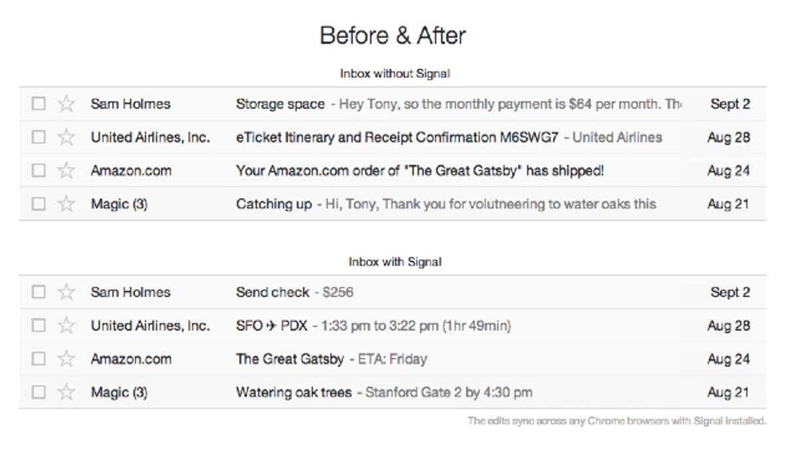Screen dimensions: 797x450
Task: Star the Sam Holmes Storage space email
Action: tap(66, 104)
